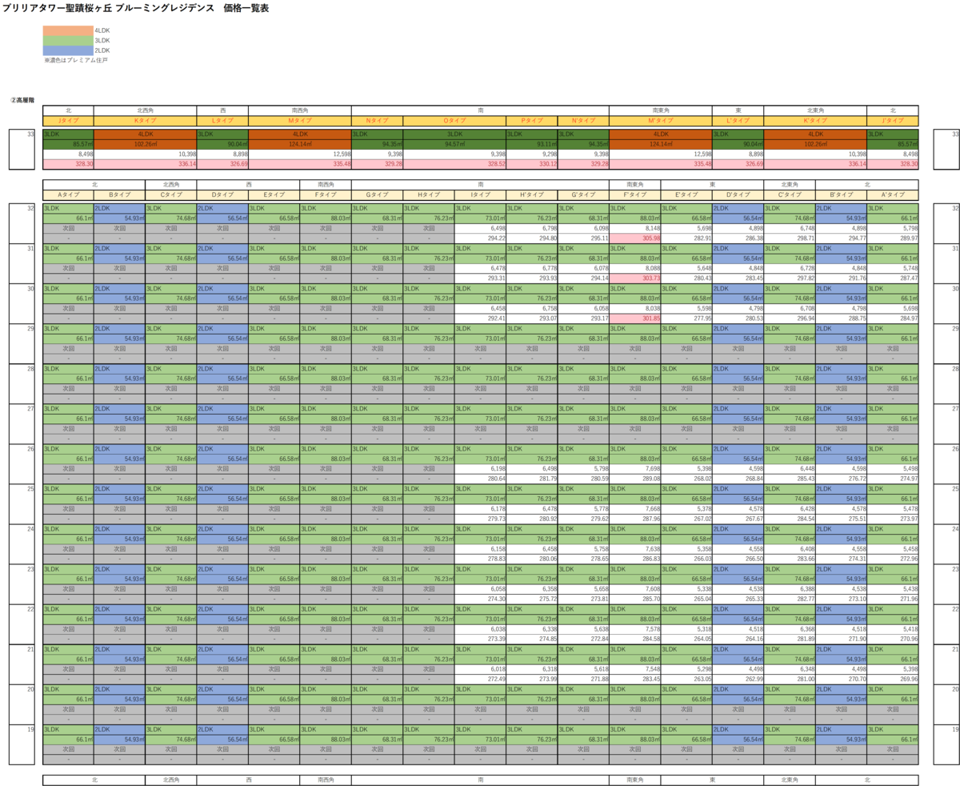This screenshot has width=960, height=786.
Task: Select the 'Hタイプ' header cell
Action: point(429,194)
